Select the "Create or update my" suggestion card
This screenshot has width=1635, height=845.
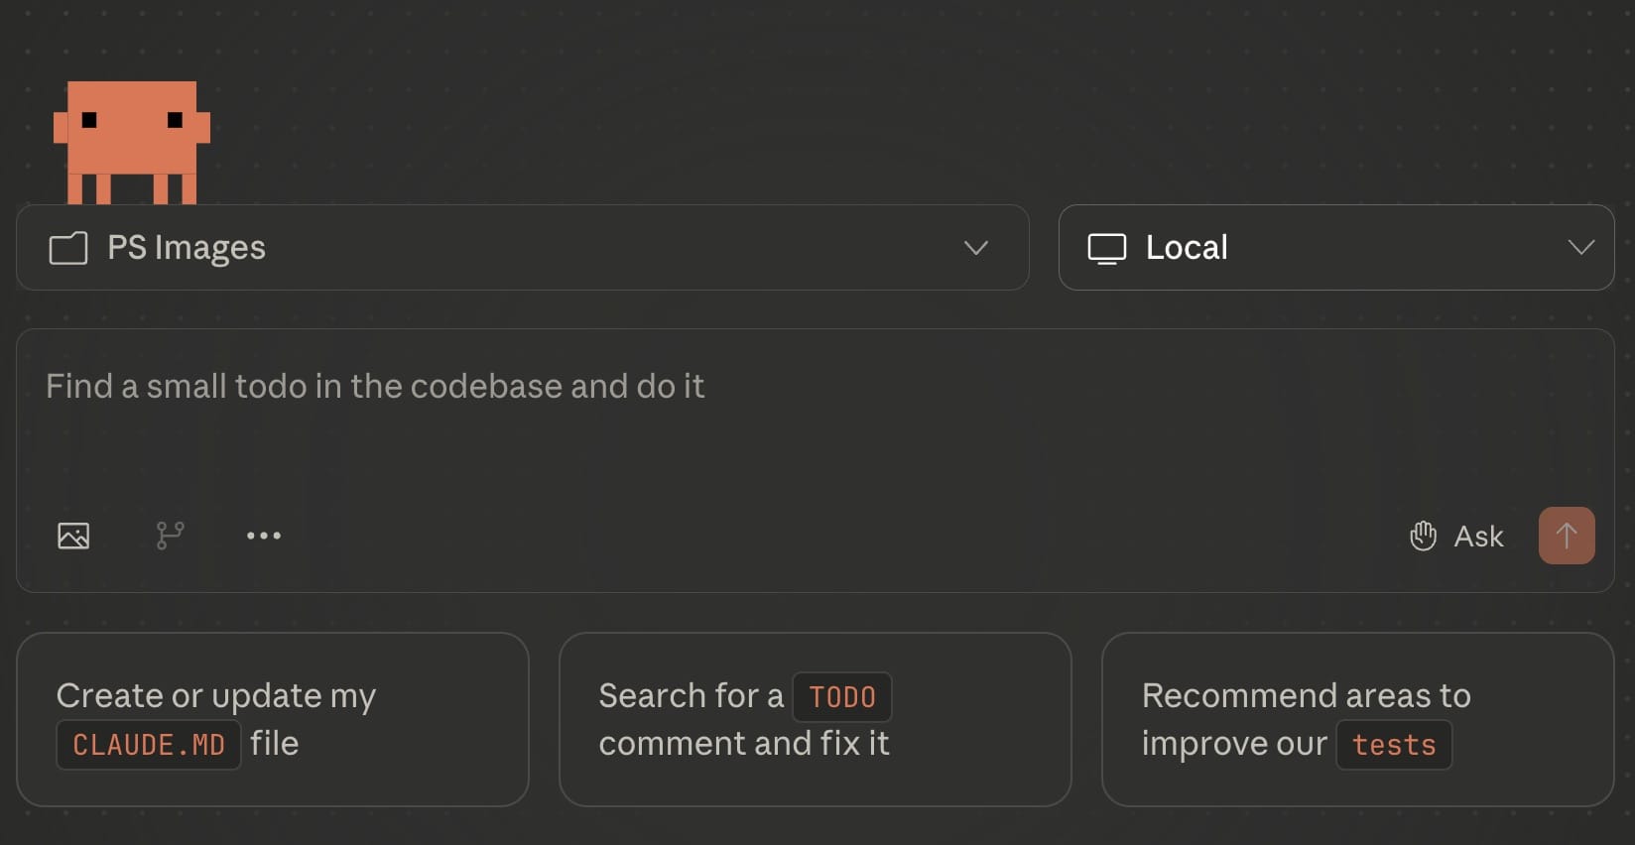tap(273, 719)
